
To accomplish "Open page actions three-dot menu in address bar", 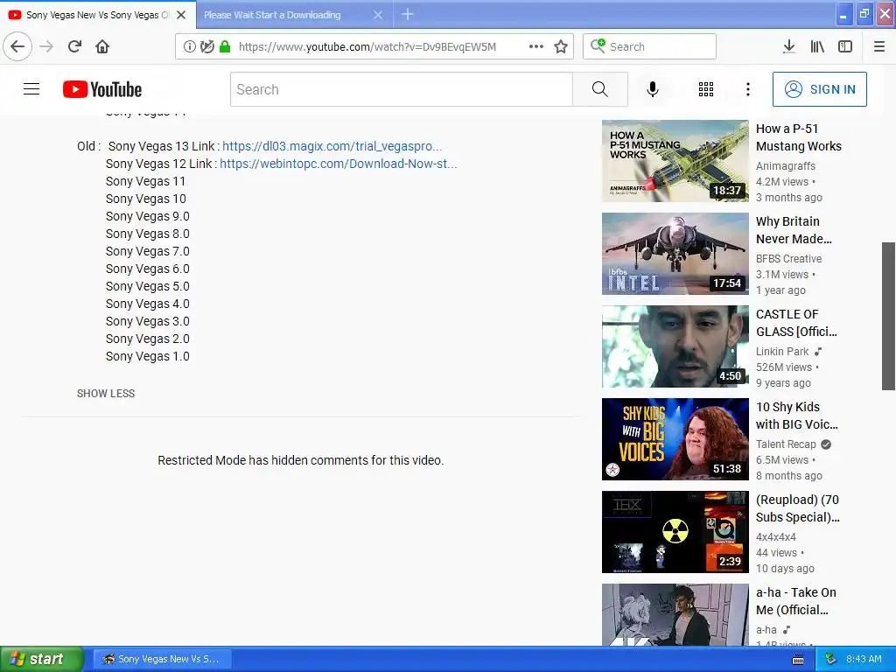I will [536, 46].
